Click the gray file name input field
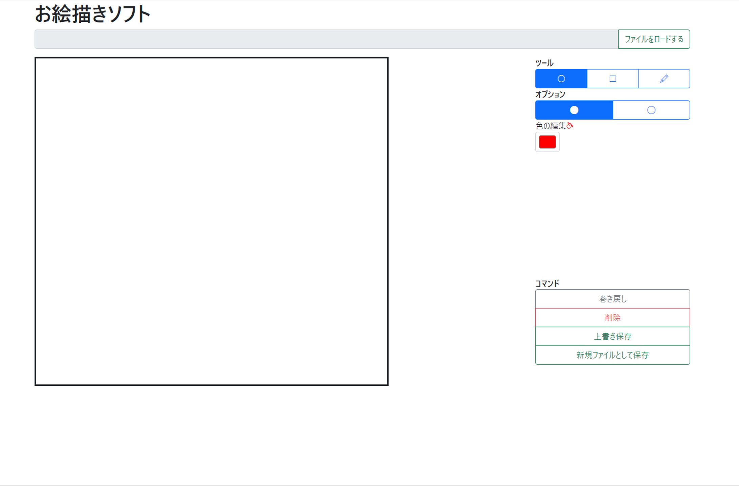Screen dimensions: 739x486 [327, 39]
